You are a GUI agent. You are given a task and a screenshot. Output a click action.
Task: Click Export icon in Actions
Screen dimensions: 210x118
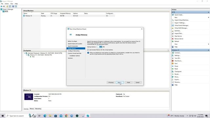[173, 80]
